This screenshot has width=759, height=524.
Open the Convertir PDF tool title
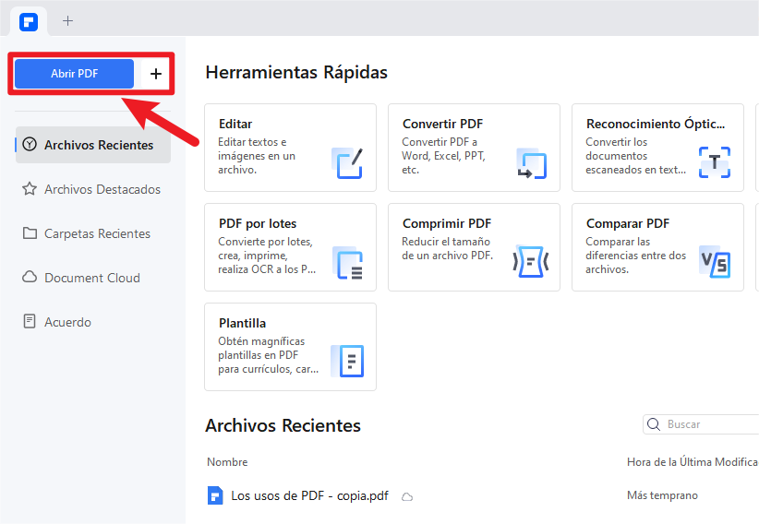point(442,124)
